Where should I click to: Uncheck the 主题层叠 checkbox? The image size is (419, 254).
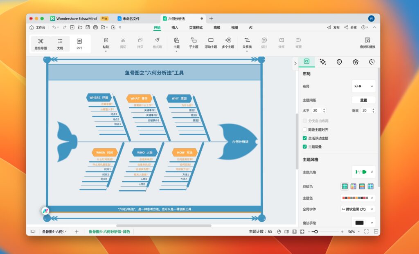pyautogui.click(x=304, y=147)
